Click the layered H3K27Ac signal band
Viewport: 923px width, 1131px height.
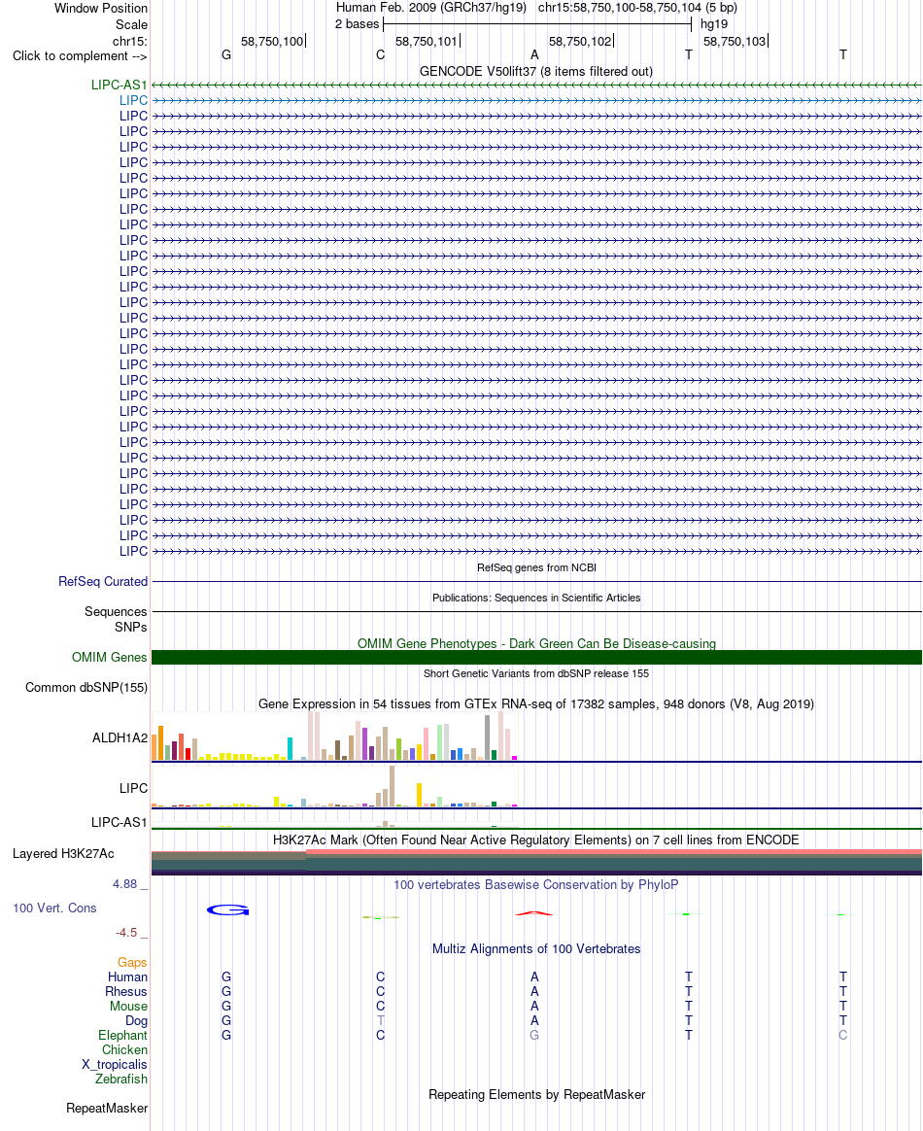(x=536, y=862)
